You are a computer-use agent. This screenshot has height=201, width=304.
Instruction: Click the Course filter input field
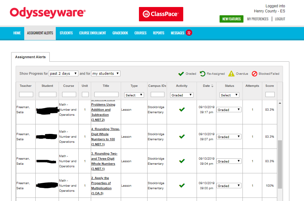69,94
